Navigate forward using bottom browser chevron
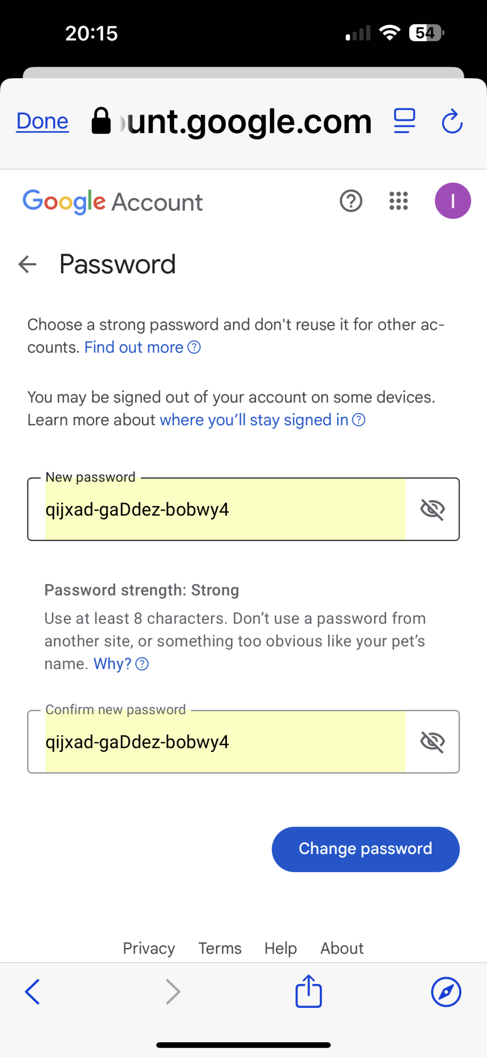The width and height of the screenshot is (487, 1057). 173,991
